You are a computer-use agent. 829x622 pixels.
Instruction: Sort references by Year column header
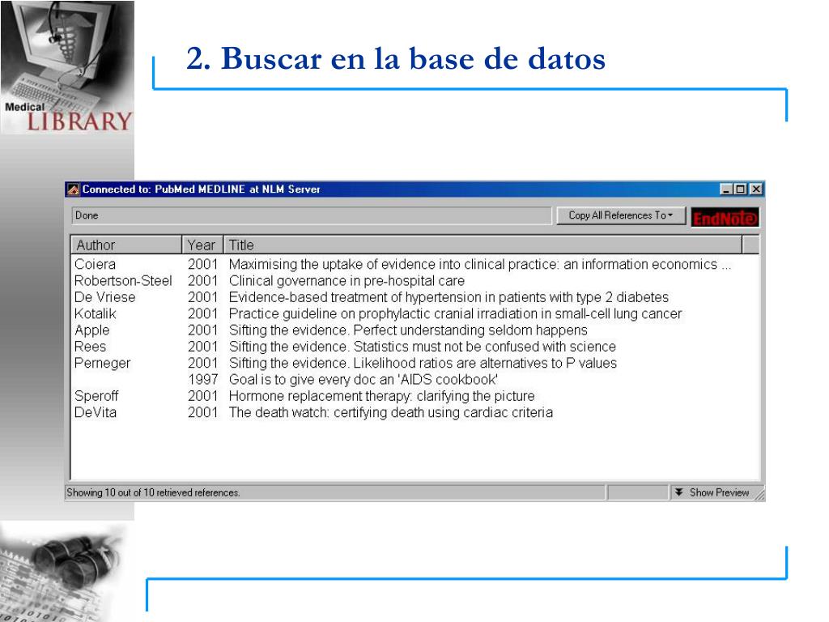[202, 245]
